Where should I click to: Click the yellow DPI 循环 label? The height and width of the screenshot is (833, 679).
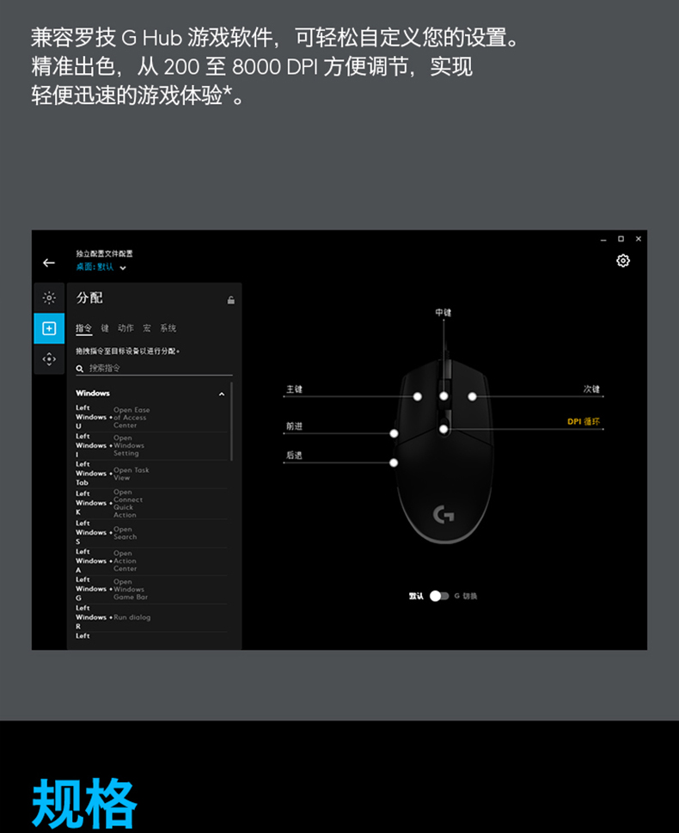click(x=584, y=421)
